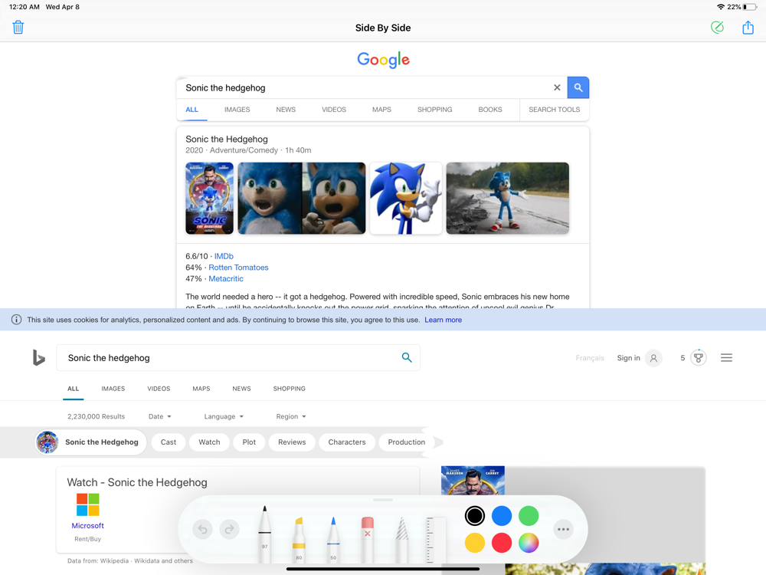The image size is (766, 575).
Task: Toggle the markup pen icon
Action: pos(717,28)
